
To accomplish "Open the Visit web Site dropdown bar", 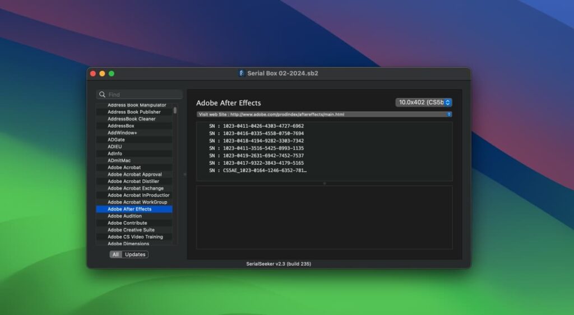I will tap(324, 114).
